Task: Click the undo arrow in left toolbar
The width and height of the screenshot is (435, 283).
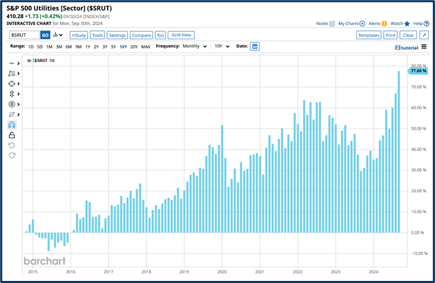Action: 12,146
